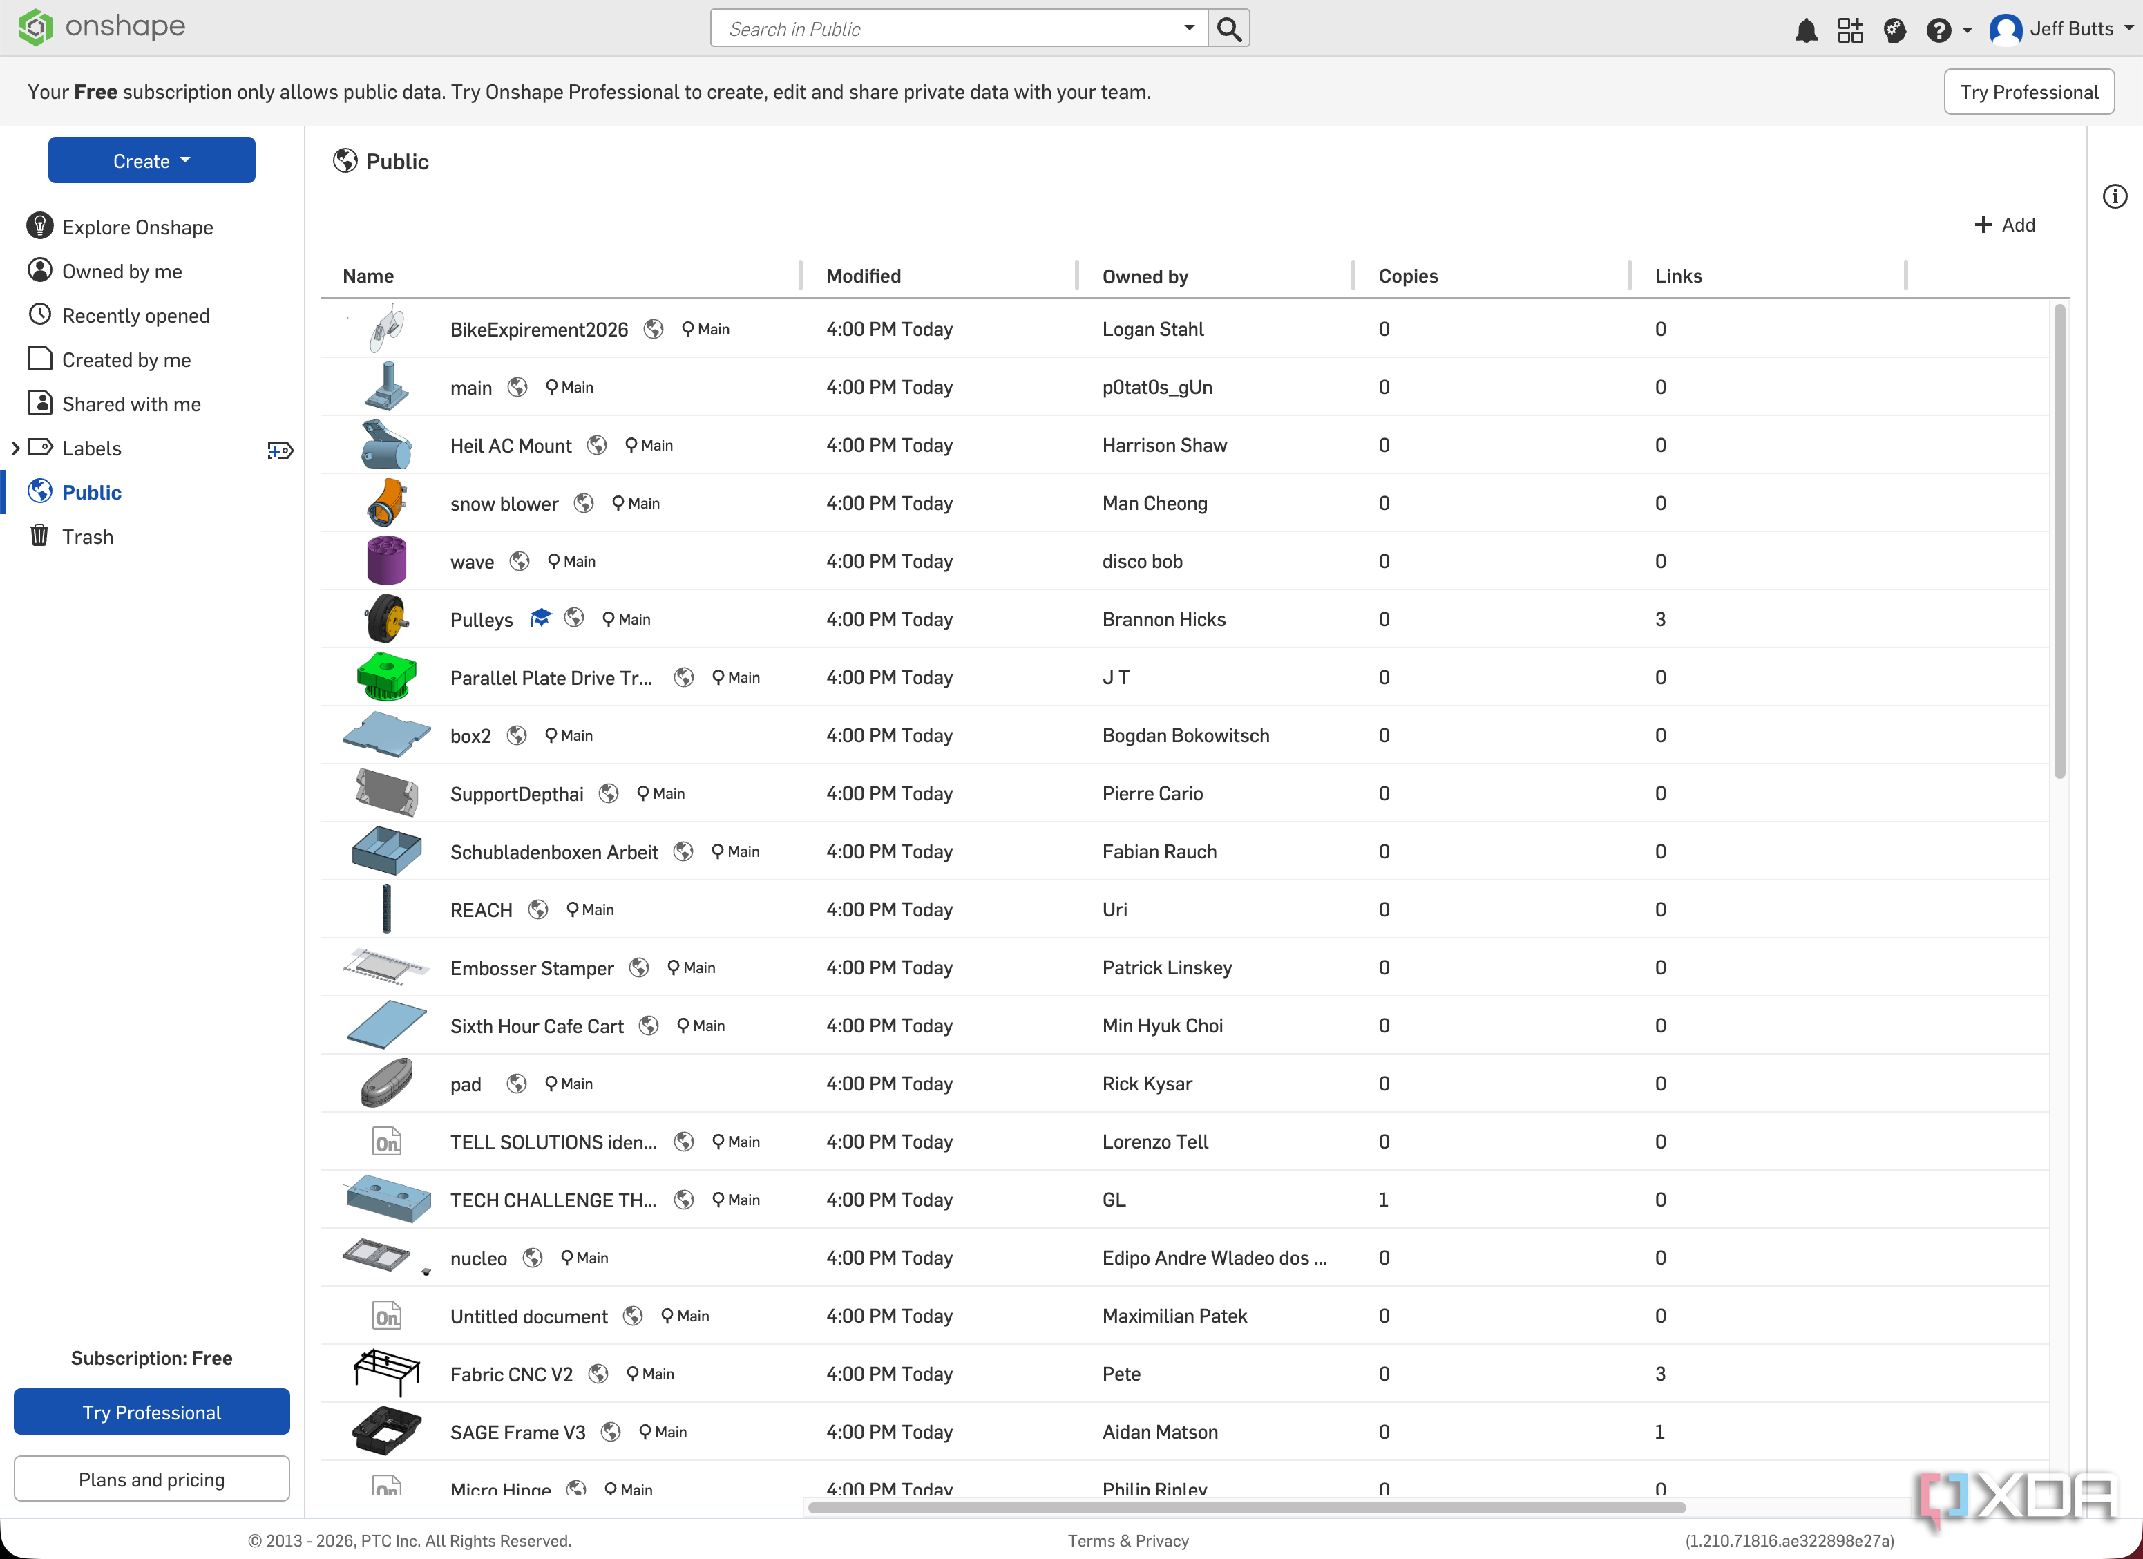The height and width of the screenshot is (1559, 2143).
Task: Click Try Professional in the banner
Action: click(2029, 92)
